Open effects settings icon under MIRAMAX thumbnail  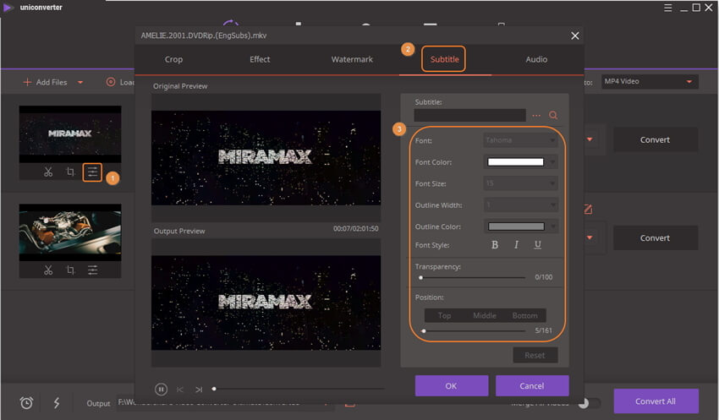pyautogui.click(x=92, y=172)
